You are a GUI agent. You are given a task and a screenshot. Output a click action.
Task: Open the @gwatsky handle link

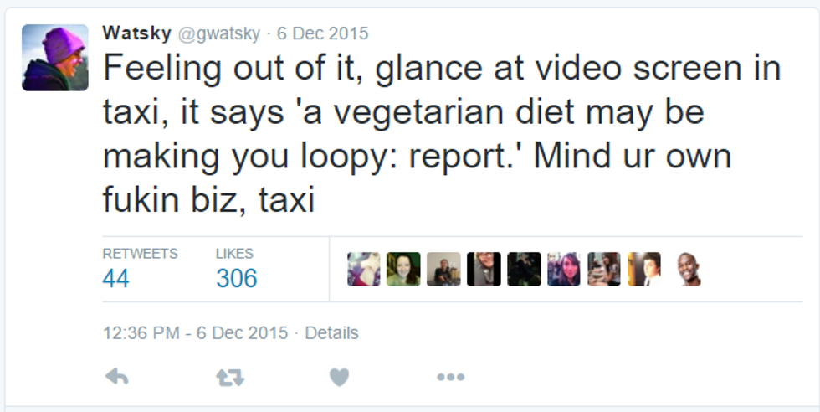[x=217, y=33]
